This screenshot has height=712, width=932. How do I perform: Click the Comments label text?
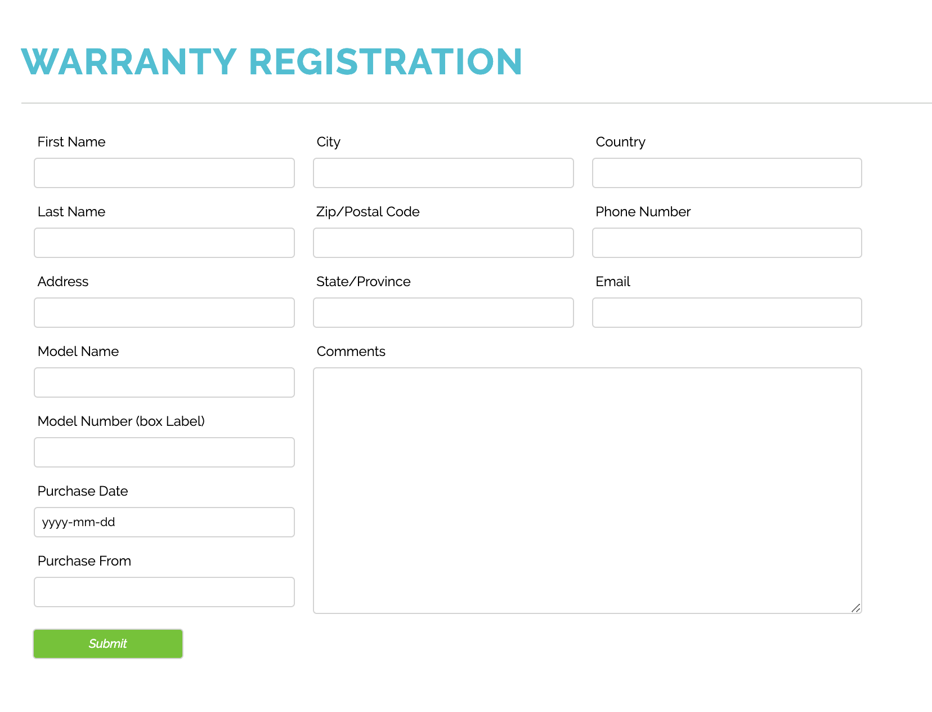click(351, 351)
